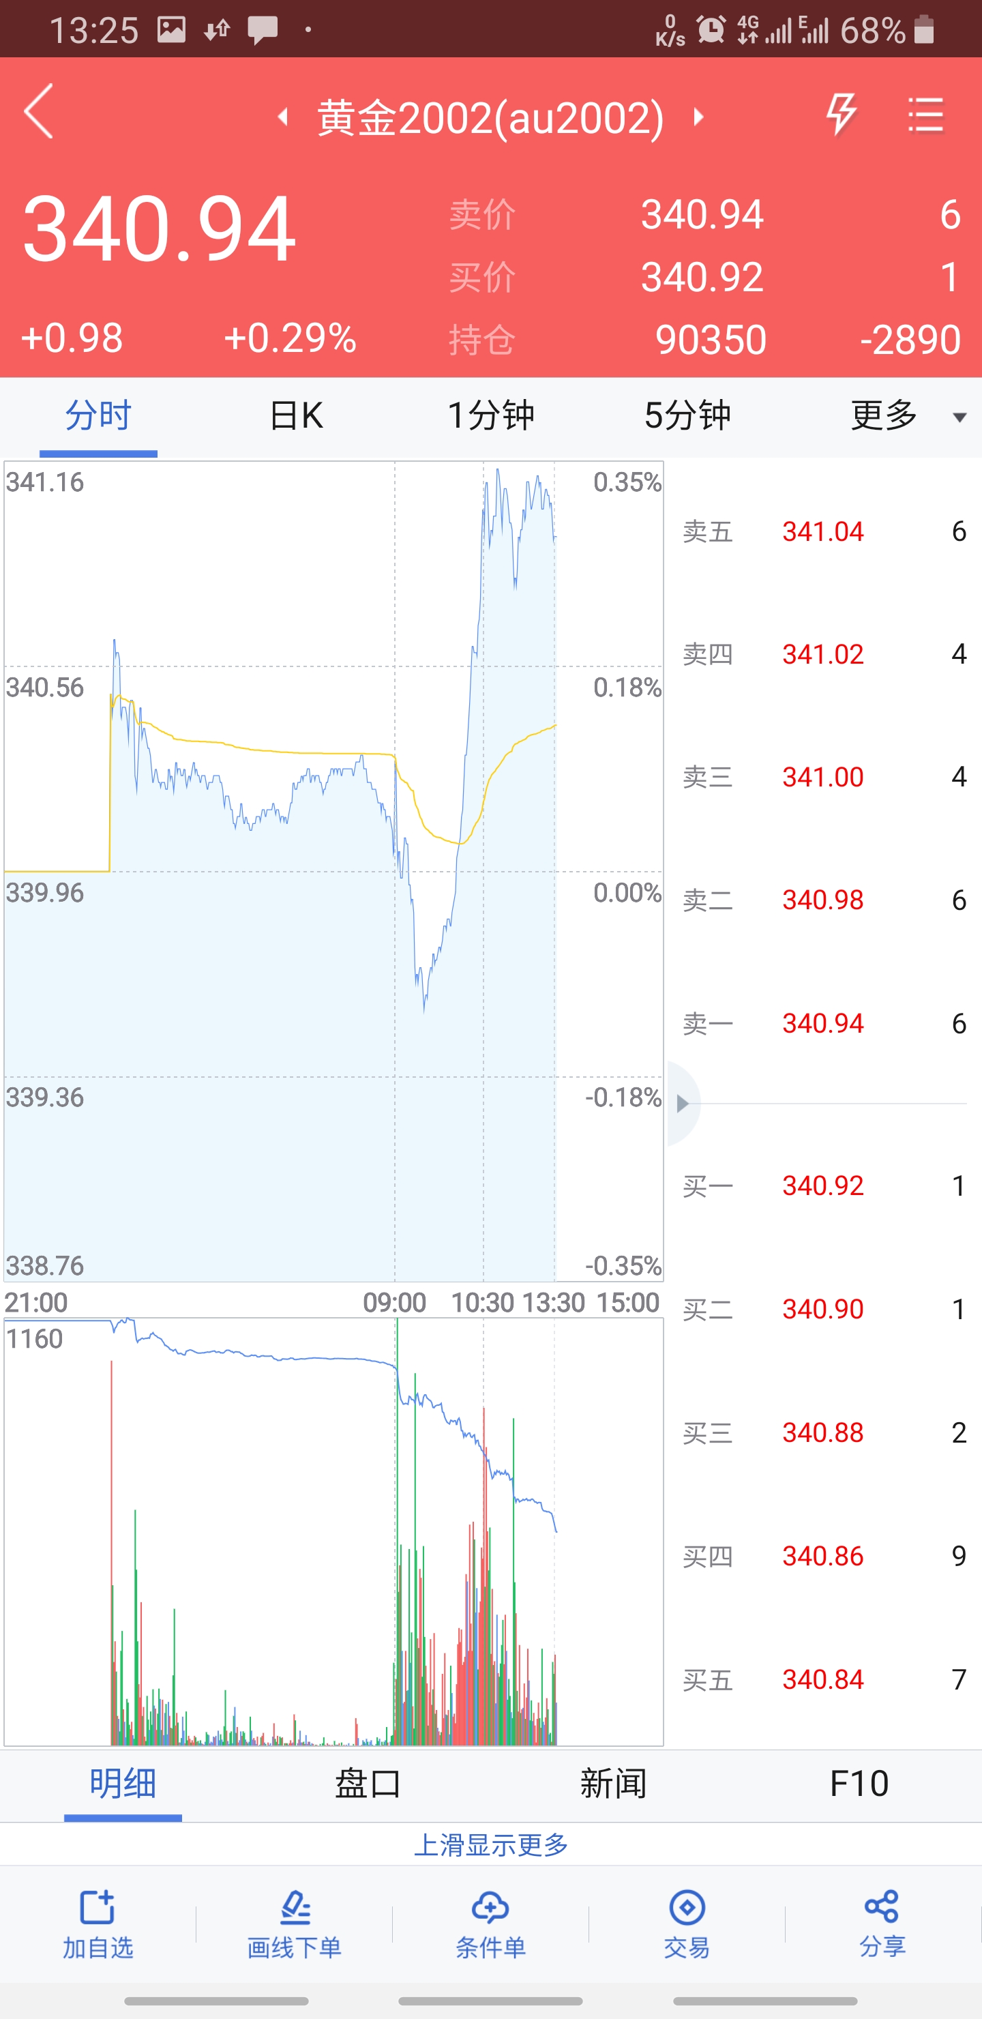Tap the back arrow icon

[x=39, y=112]
